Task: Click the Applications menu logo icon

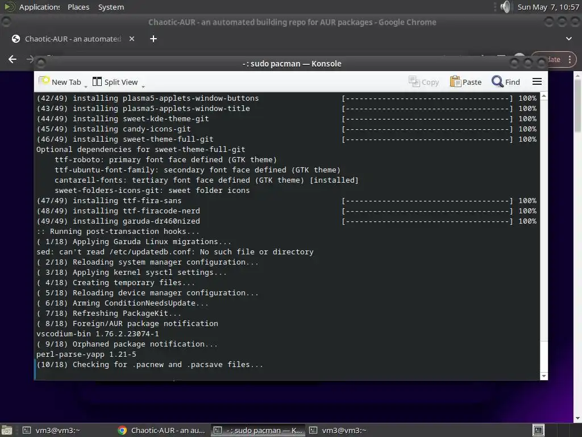Action: click(x=9, y=7)
